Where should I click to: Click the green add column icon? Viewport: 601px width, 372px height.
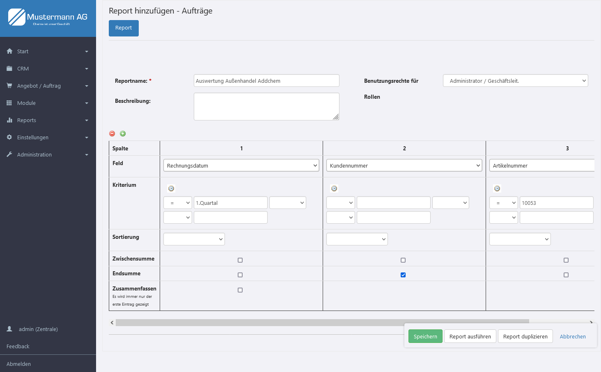(123, 134)
